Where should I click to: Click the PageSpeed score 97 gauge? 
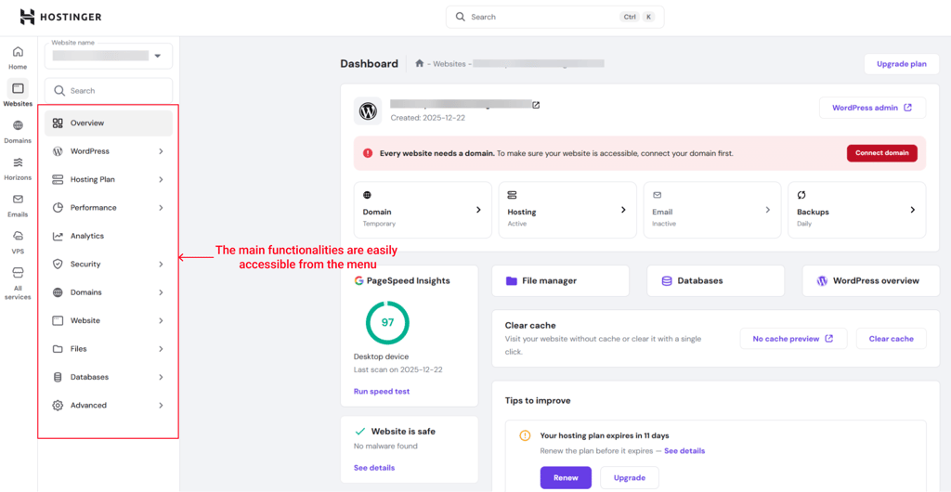pos(387,323)
